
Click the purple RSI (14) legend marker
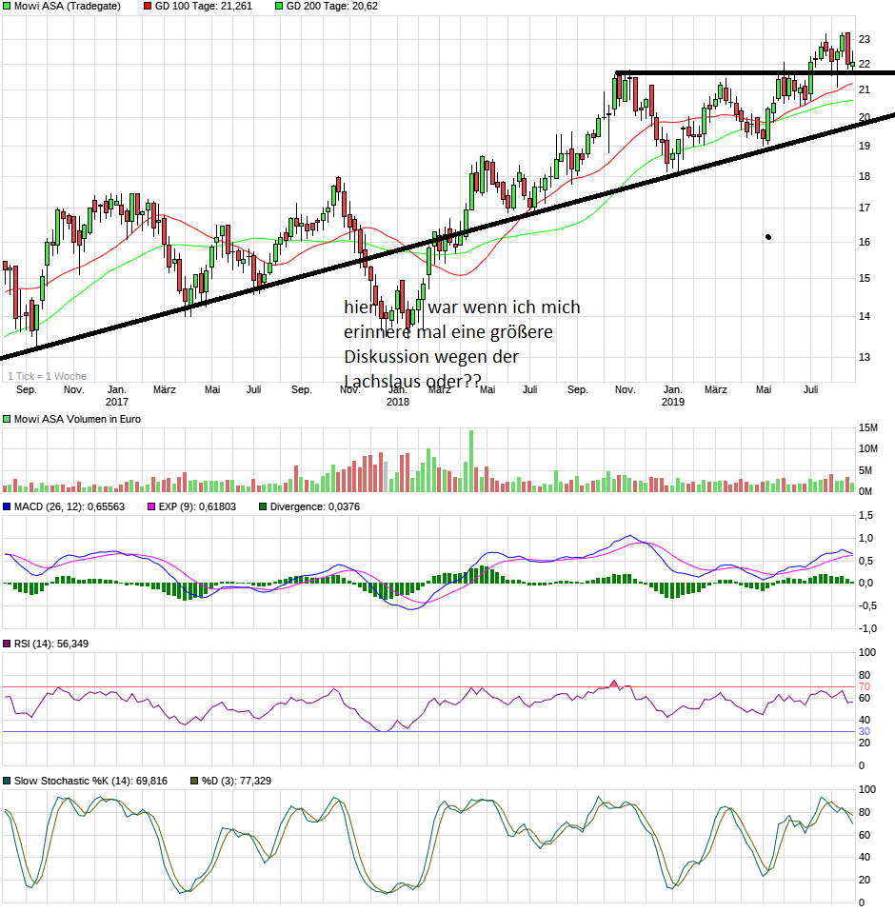pyautogui.click(x=7, y=644)
